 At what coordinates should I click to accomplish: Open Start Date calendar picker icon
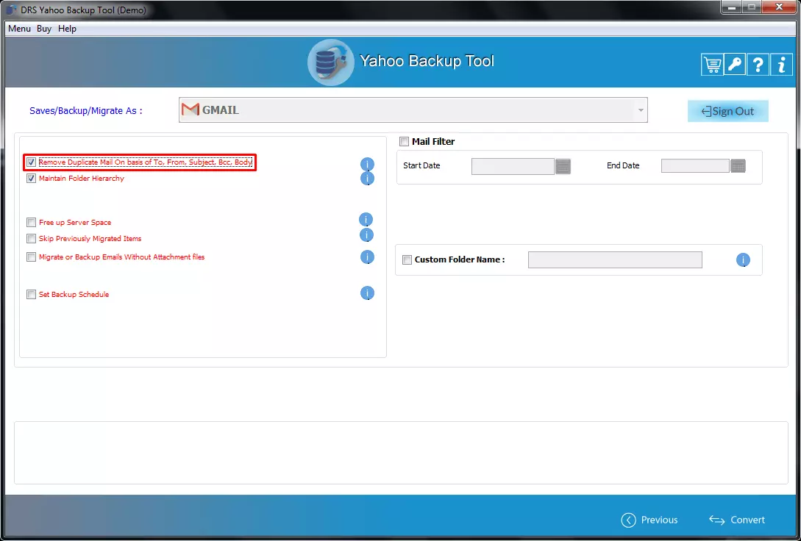point(563,166)
